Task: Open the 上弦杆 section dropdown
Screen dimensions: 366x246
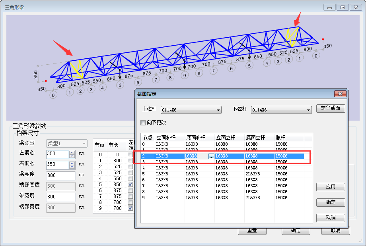Action: click(218, 110)
